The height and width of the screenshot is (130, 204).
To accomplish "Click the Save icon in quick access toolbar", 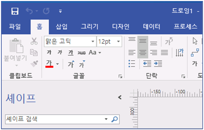I will coord(15,11).
